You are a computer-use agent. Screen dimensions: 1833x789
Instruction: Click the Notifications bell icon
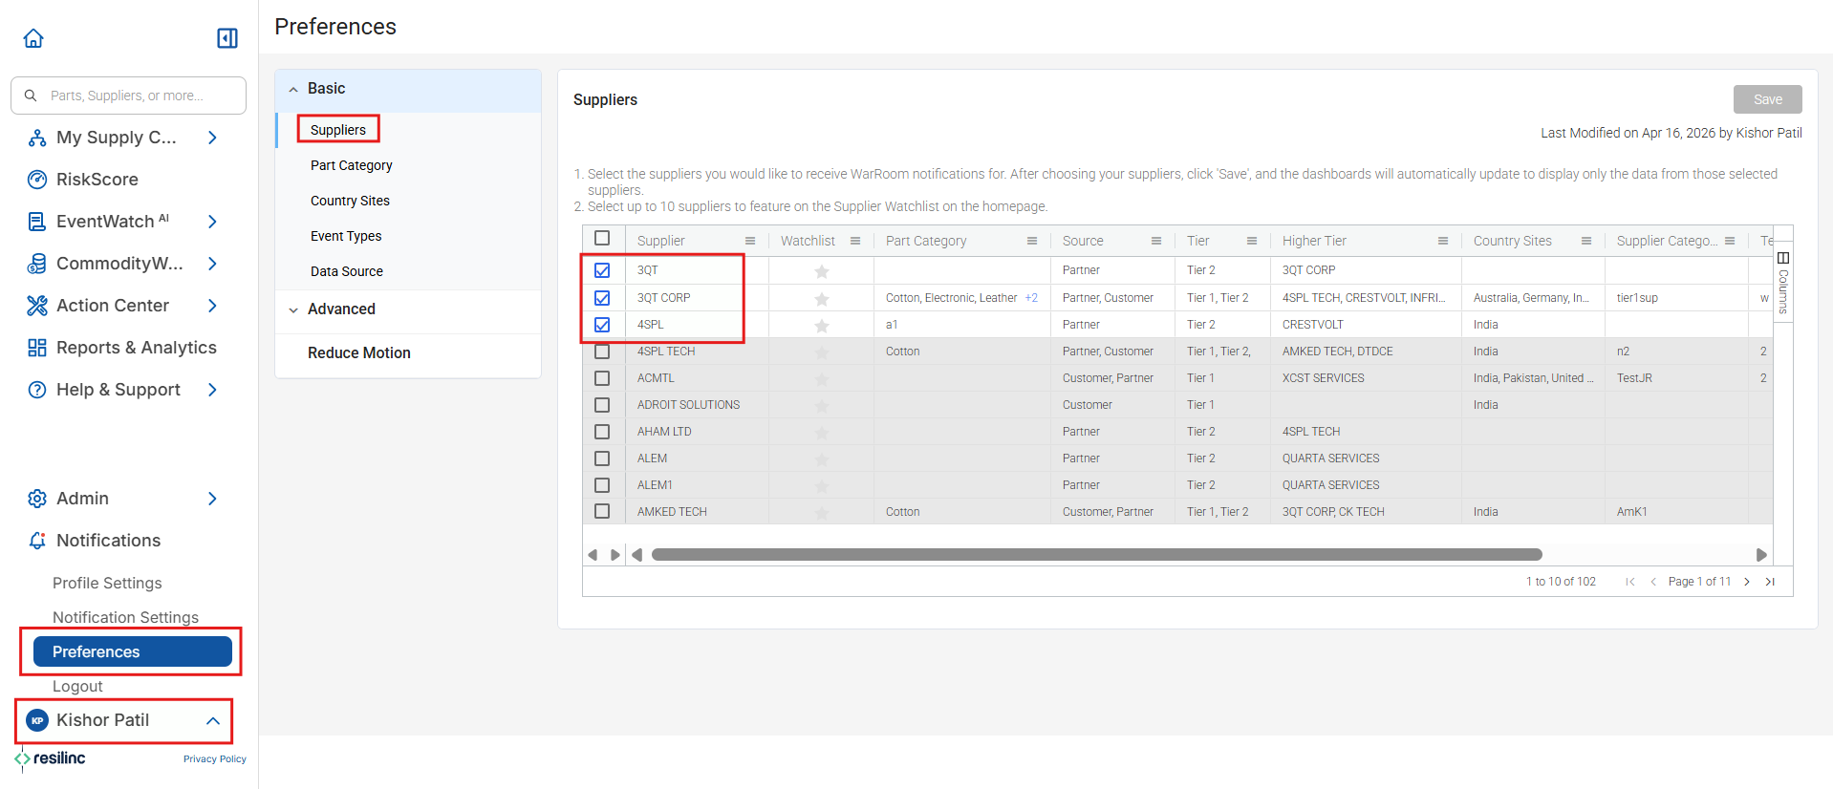(37, 541)
